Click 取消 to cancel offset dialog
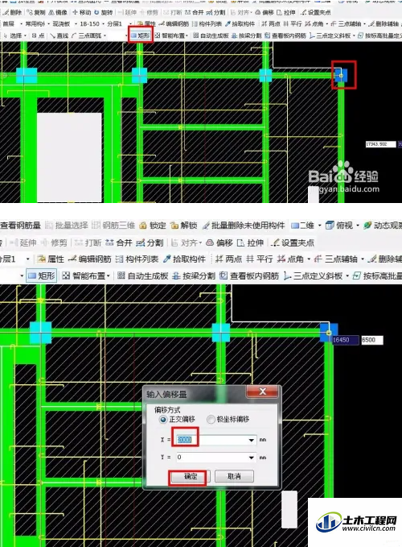Viewport: 402px width, 547px height. [234, 477]
